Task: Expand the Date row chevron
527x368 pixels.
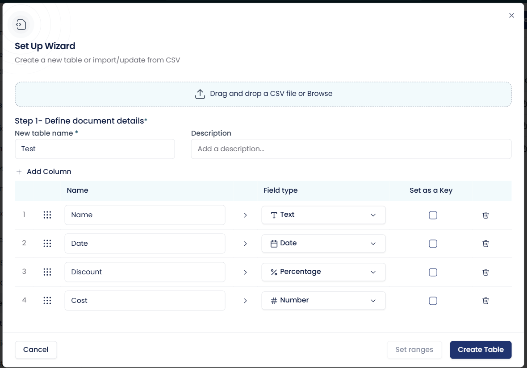Action: pyautogui.click(x=245, y=244)
